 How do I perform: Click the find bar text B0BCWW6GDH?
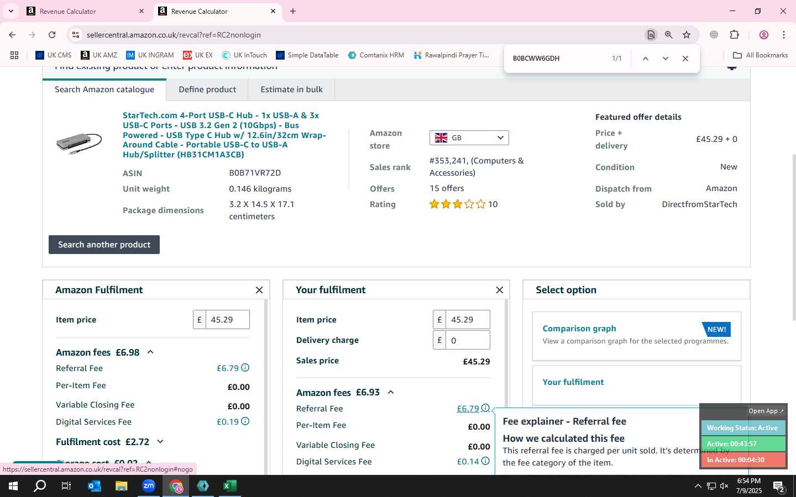pyautogui.click(x=536, y=59)
